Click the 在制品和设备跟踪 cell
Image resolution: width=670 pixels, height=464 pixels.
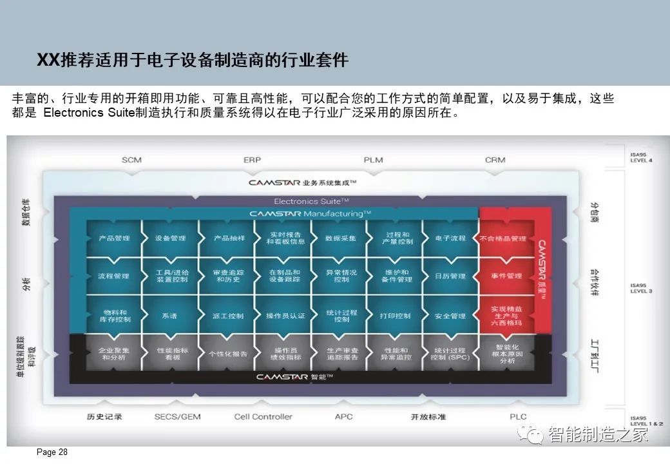283,276
